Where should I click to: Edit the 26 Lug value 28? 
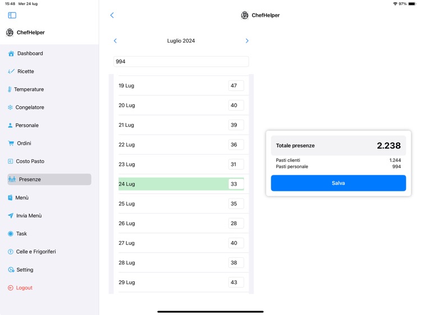coord(236,223)
